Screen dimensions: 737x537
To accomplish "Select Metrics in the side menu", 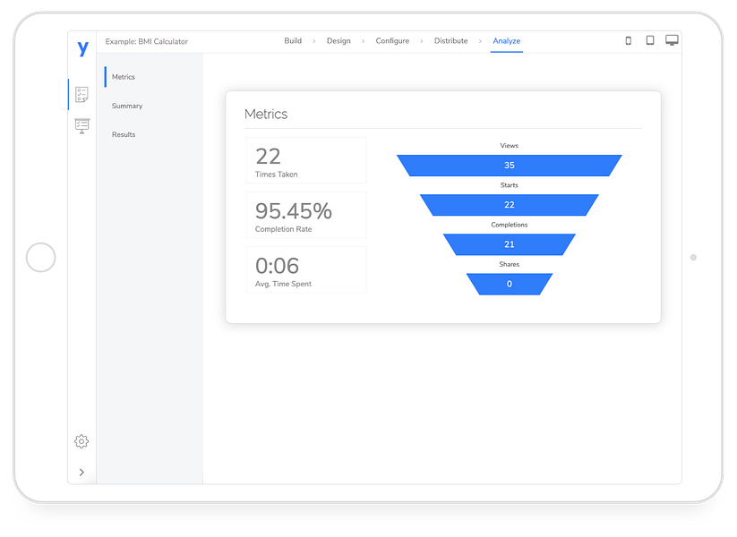I will tap(124, 77).
